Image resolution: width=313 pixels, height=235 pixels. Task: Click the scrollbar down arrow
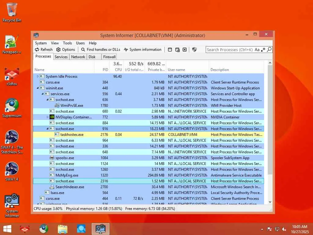click(270, 202)
